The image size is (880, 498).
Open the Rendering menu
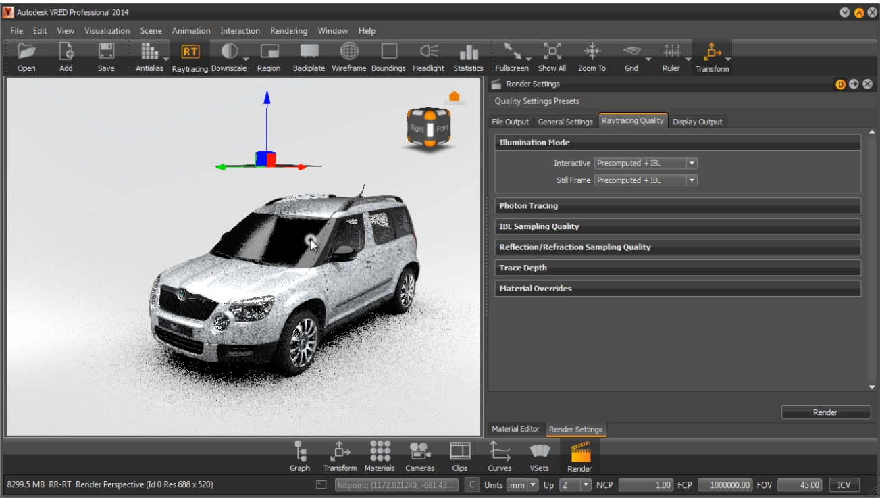pos(289,31)
